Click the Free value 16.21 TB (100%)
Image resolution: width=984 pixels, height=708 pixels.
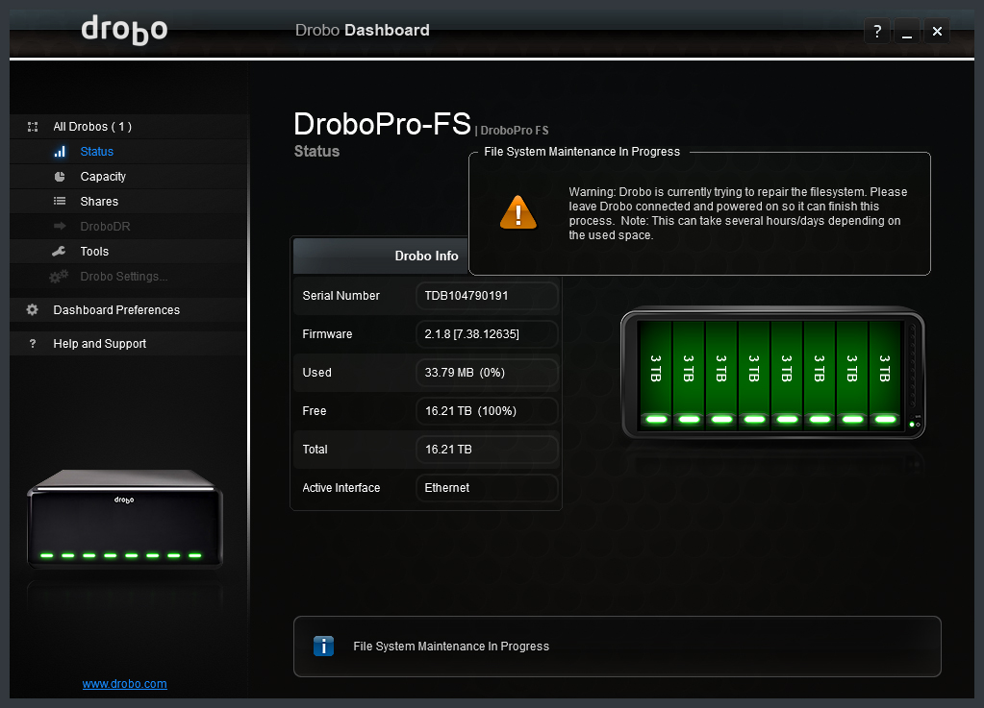point(487,411)
